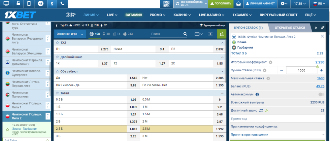
Task: Click gear icon next to Максимальная ставка
Action: pyautogui.click(x=268, y=78)
